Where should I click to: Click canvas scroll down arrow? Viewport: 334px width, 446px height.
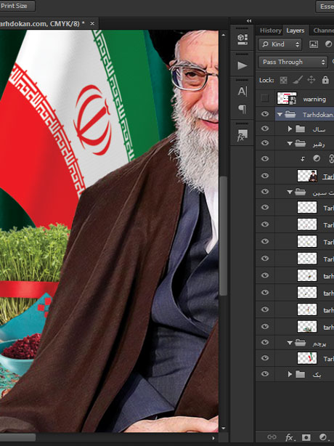point(223,428)
